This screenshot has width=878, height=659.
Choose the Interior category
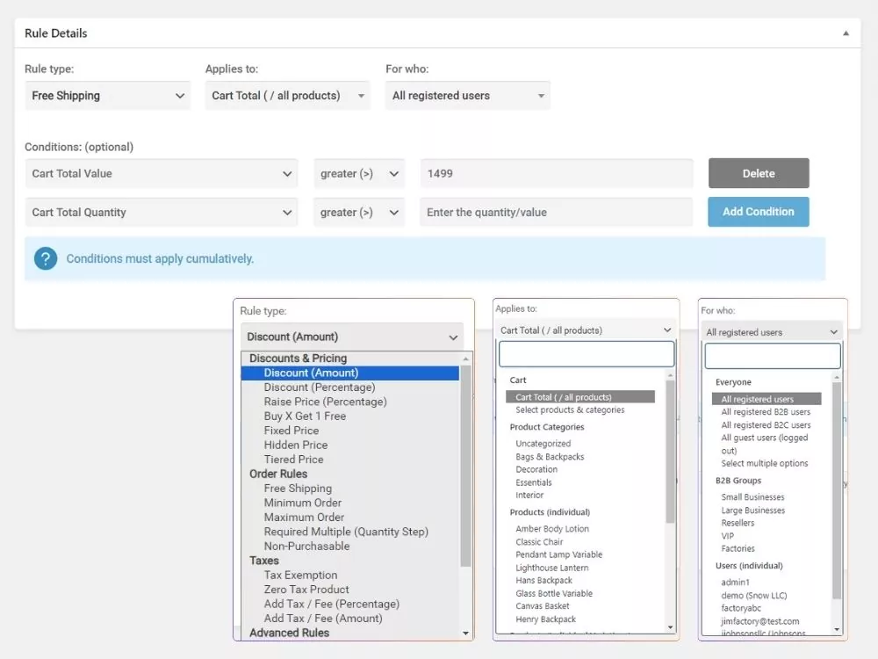click(x=529, y=496)
